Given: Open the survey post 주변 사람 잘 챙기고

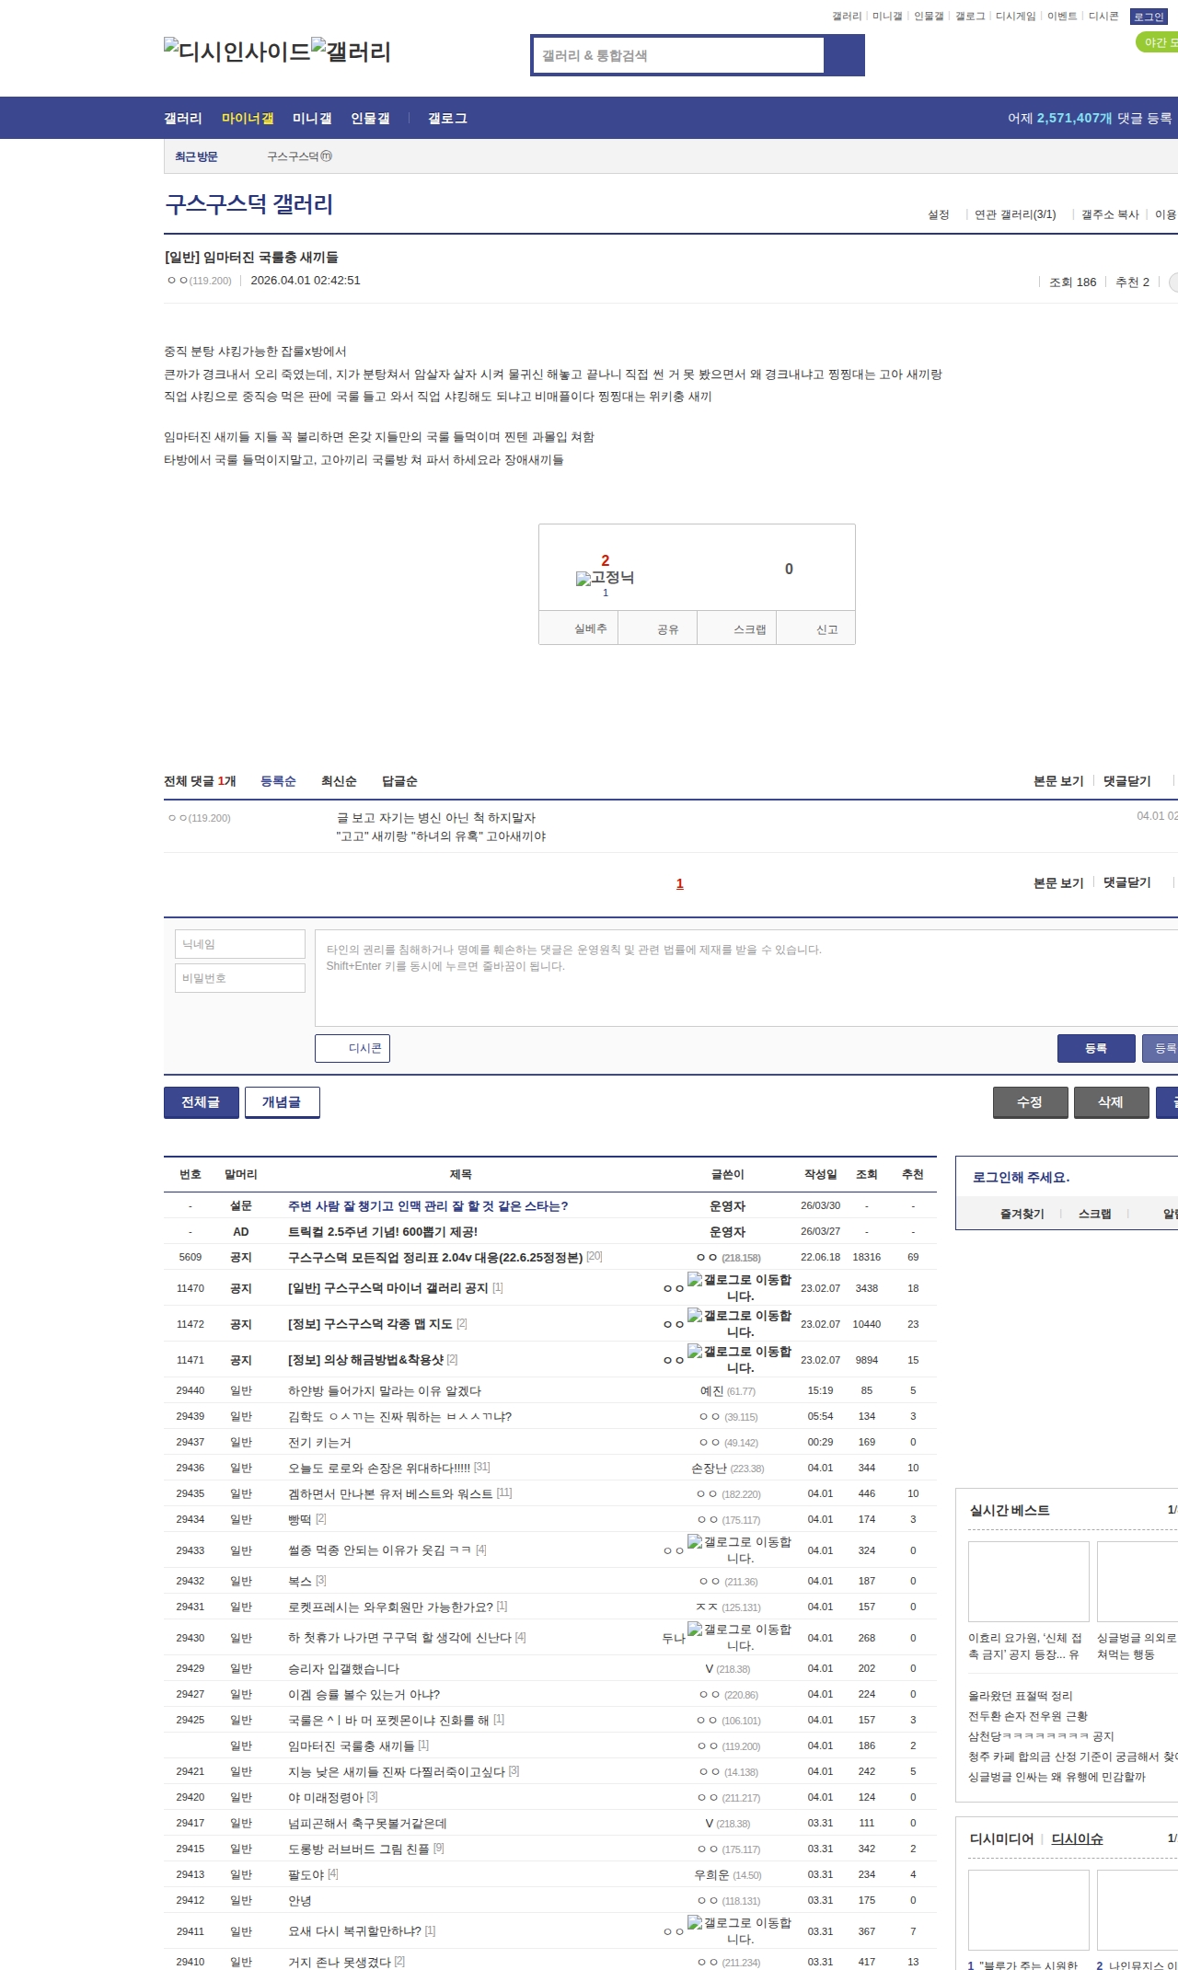Looking at the screenshot, I should tap(428, 1205).
